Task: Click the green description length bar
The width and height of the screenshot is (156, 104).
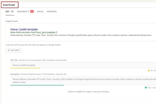Action: coord(37,85)
